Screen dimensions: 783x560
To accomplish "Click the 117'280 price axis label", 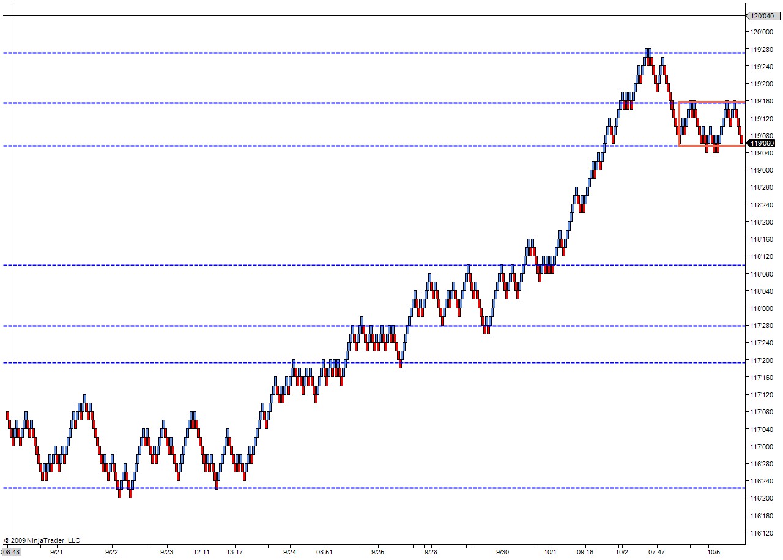I will pyautogui.click(x=763, y=326).
